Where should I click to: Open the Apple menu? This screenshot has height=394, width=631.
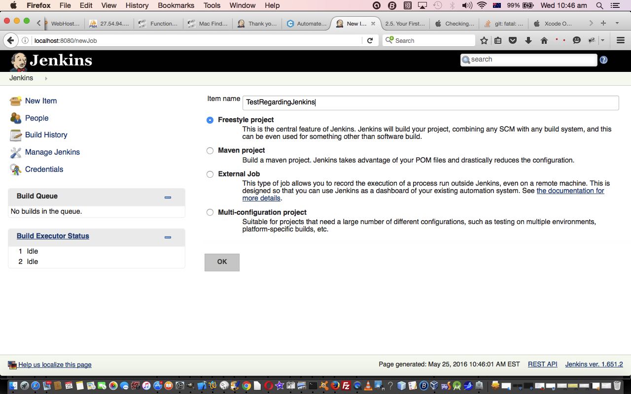(13, 5)
